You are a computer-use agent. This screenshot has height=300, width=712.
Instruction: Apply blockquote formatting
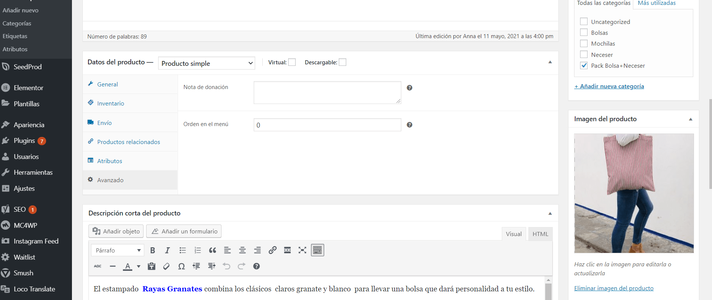(212, 250)
